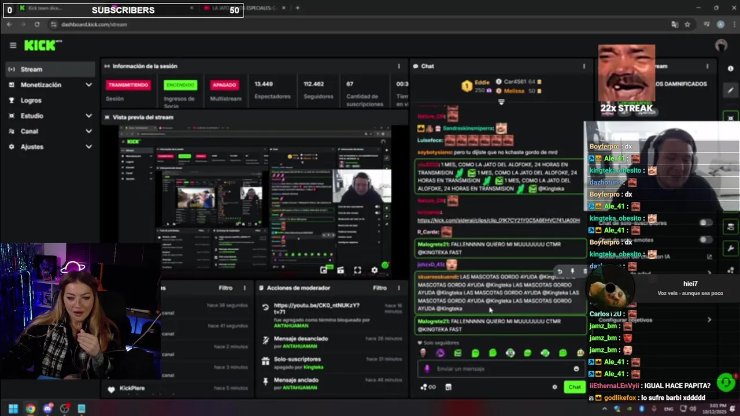Image resolution: width=740 pixels, height=416 pixels.
Task: Click the info icon on right rail
Action: pos(730,68)
